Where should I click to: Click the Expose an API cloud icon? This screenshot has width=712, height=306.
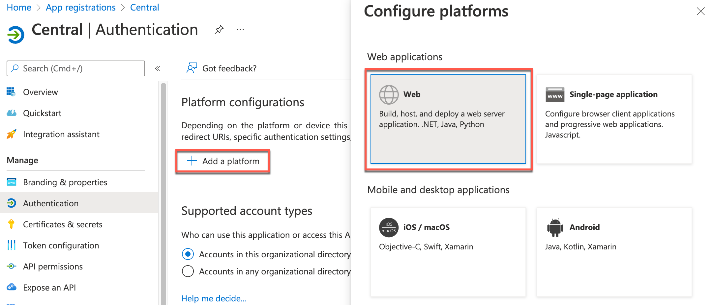(12, 287)
